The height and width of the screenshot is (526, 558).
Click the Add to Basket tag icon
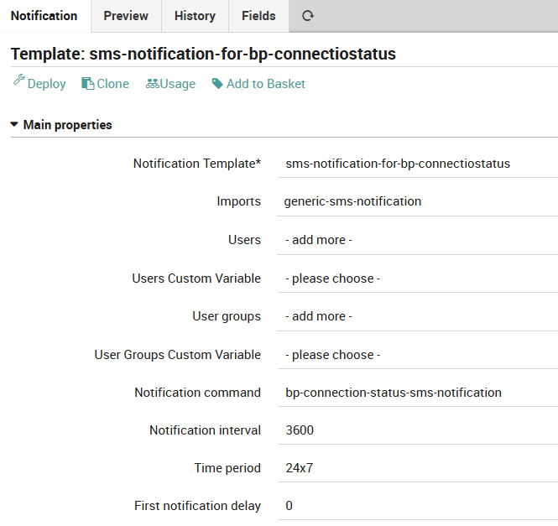(217, 84)
